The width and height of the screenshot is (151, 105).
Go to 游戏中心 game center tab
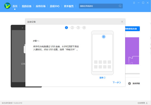coord(55,6)
